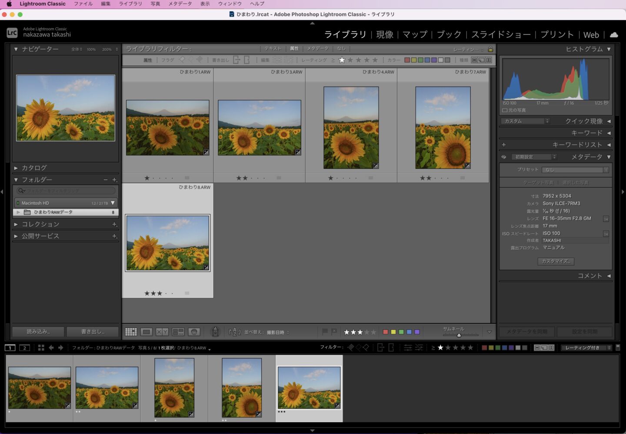Click the Customize button (カスタマイズ)
626x434 pixels.
[x=556, y=261]
